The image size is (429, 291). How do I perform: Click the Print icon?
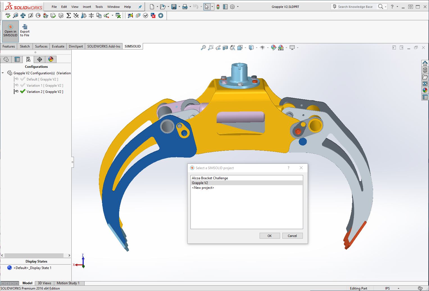[x=185, y=7]
